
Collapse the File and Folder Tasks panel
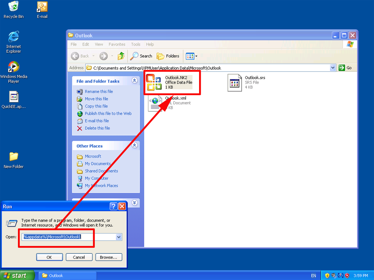coord(134,81)
